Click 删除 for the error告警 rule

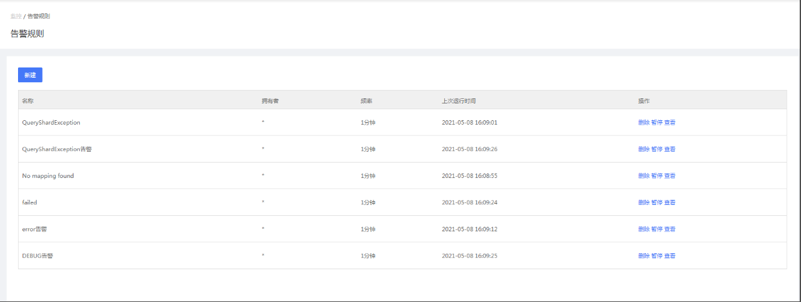tap(644, 229)
